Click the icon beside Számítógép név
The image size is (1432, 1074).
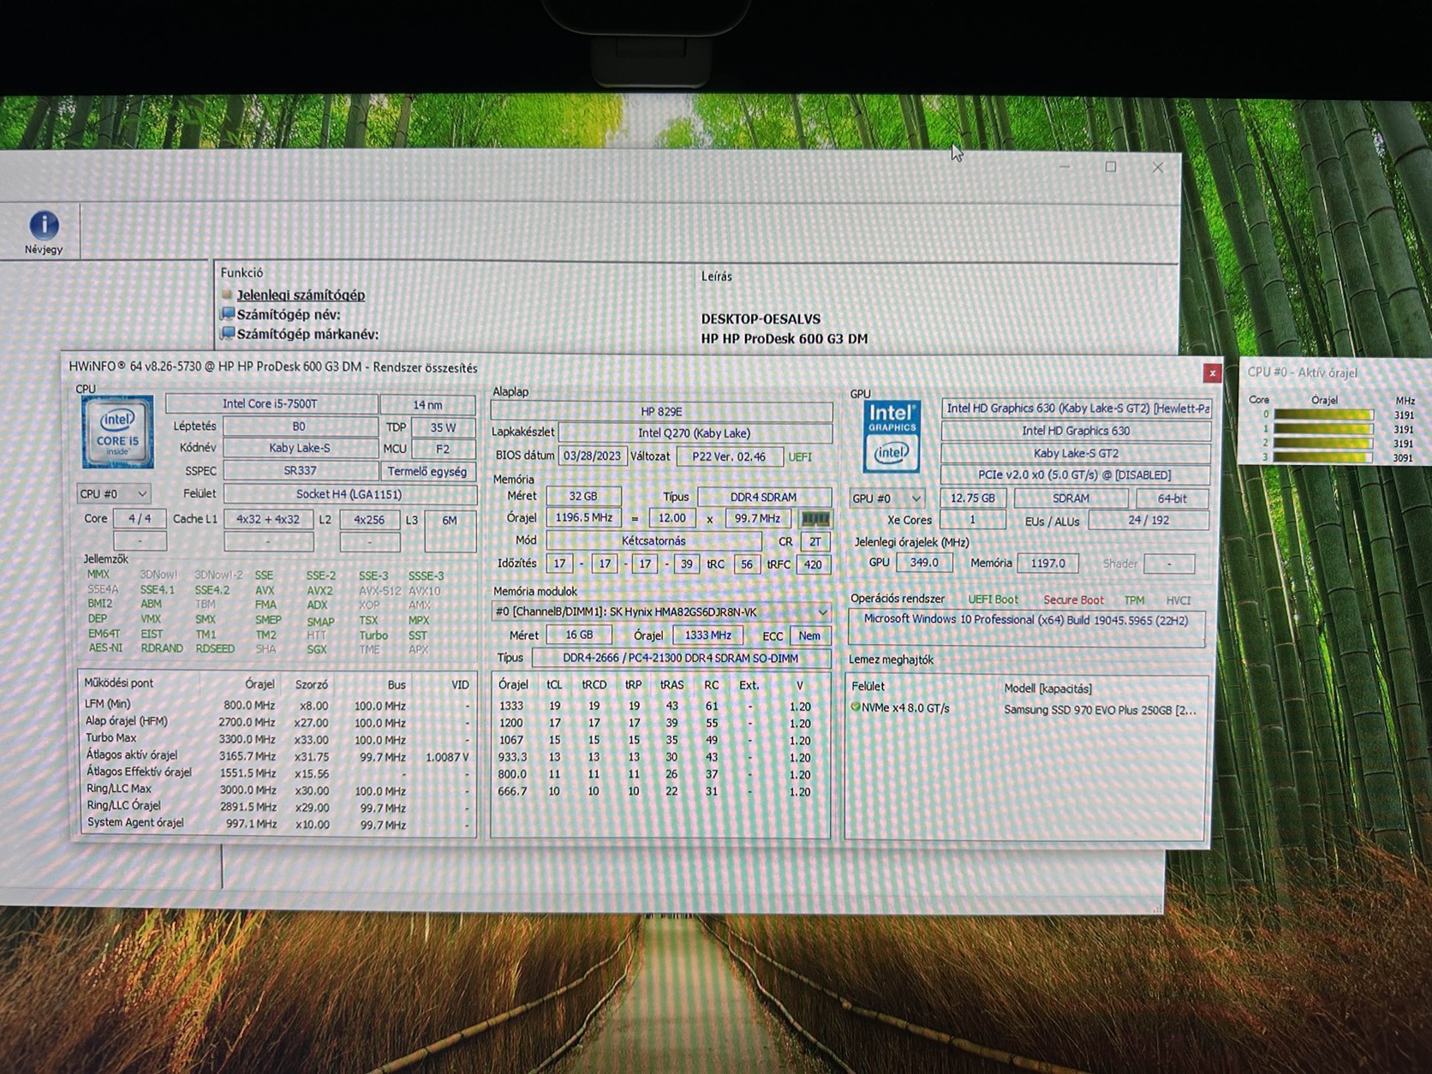(228, 313)
